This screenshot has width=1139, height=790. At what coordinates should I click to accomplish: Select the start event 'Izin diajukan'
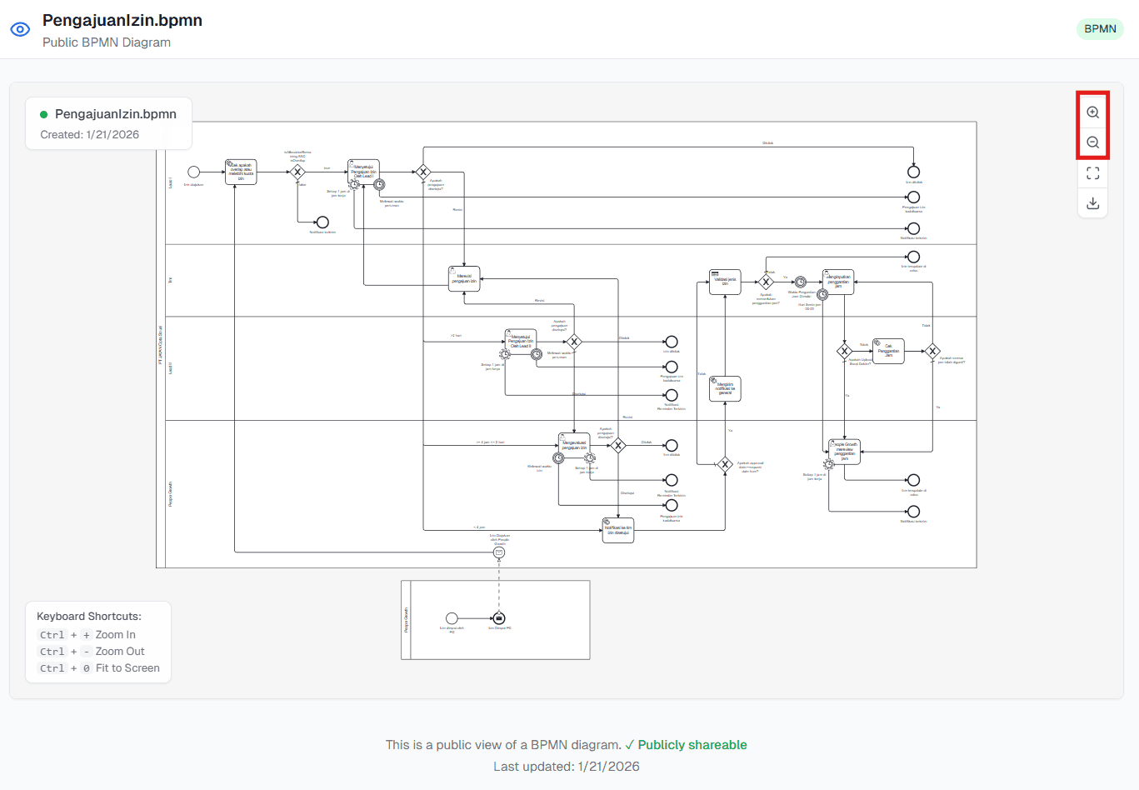(x=193, y=172)
